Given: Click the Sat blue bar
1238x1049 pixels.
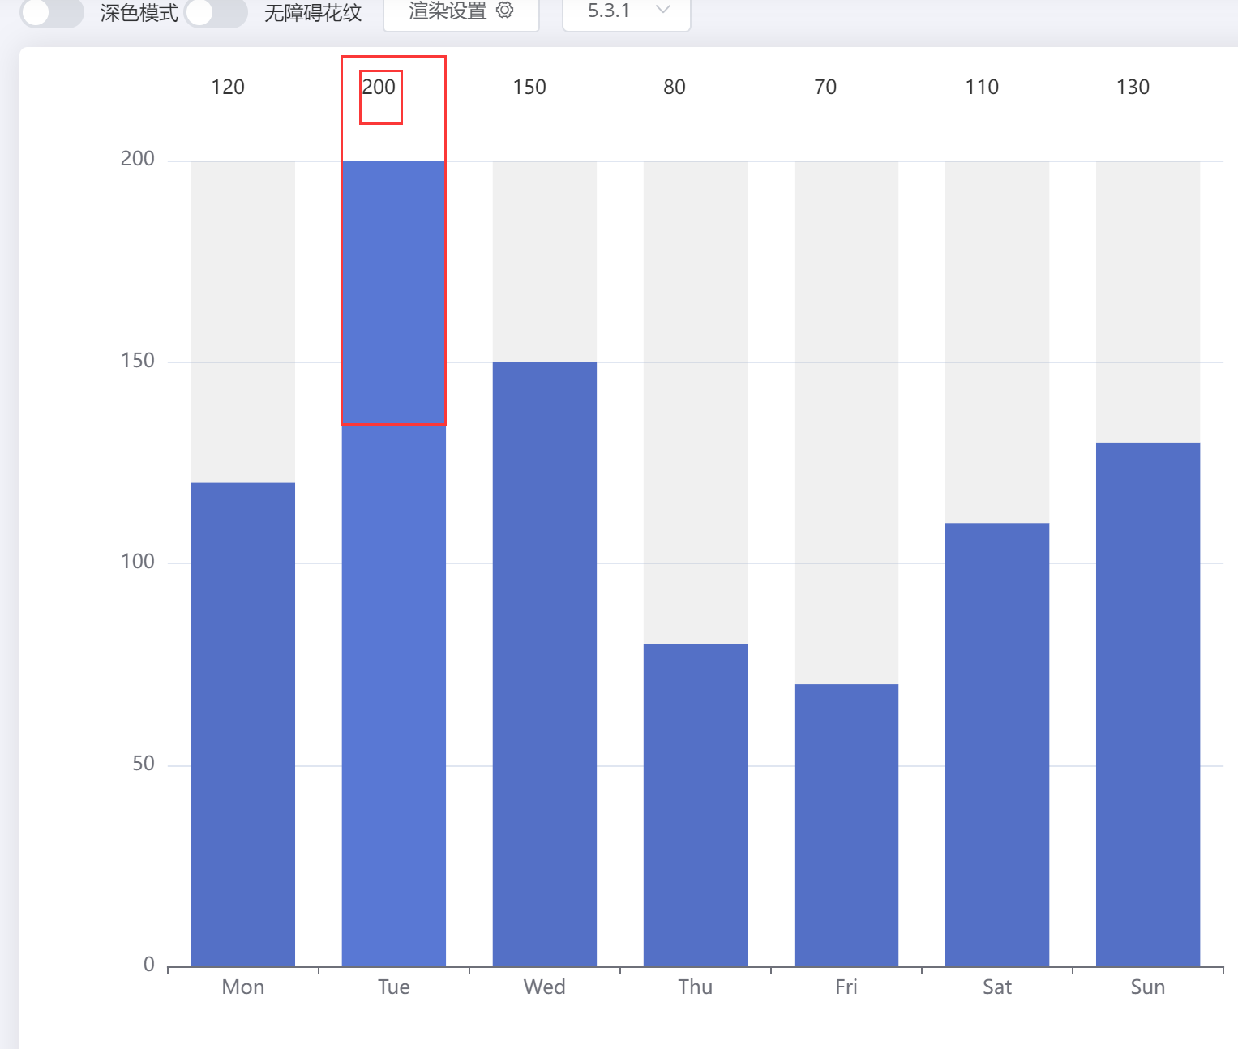Looking at the screenshot, I should click(x=997, y=745).
